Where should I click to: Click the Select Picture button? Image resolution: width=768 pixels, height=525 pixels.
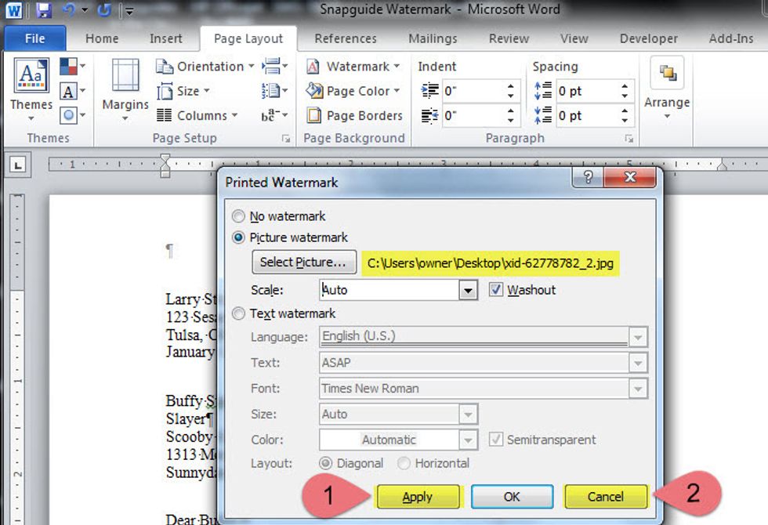[303, 262]
